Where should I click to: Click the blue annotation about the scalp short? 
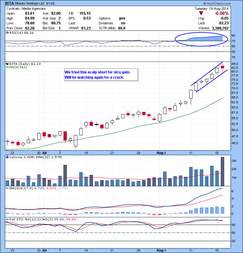101,75
